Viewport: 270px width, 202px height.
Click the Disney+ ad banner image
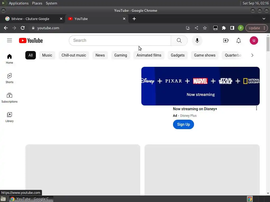200,86
